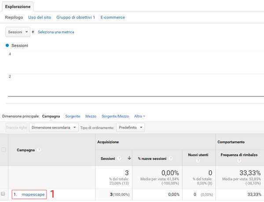The height and width of the screenshot is (202, 264).
Task: Select Sorgente/Mezzo as main dimension
Action: (x=115, y=116)
